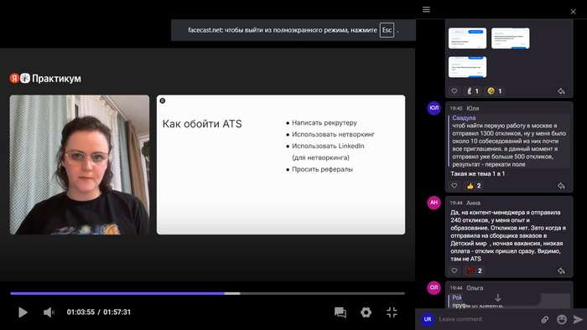Click Юля's avatar
The image size is (587, 330).
click(434, 108)
